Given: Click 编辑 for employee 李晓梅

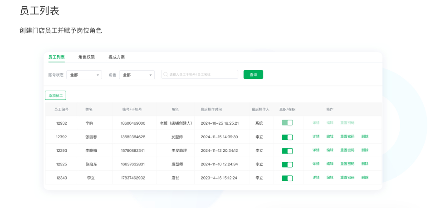Looking at the screenshot, I should click(330, 150).
